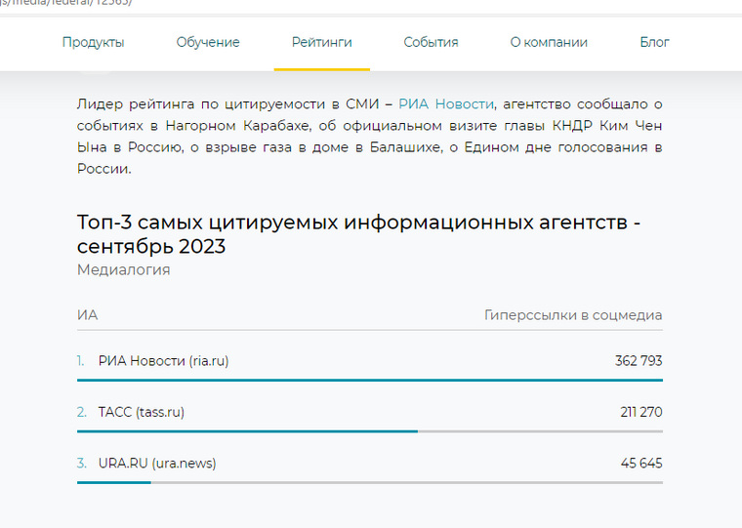Click the 211 270 value

pos(641,412)
